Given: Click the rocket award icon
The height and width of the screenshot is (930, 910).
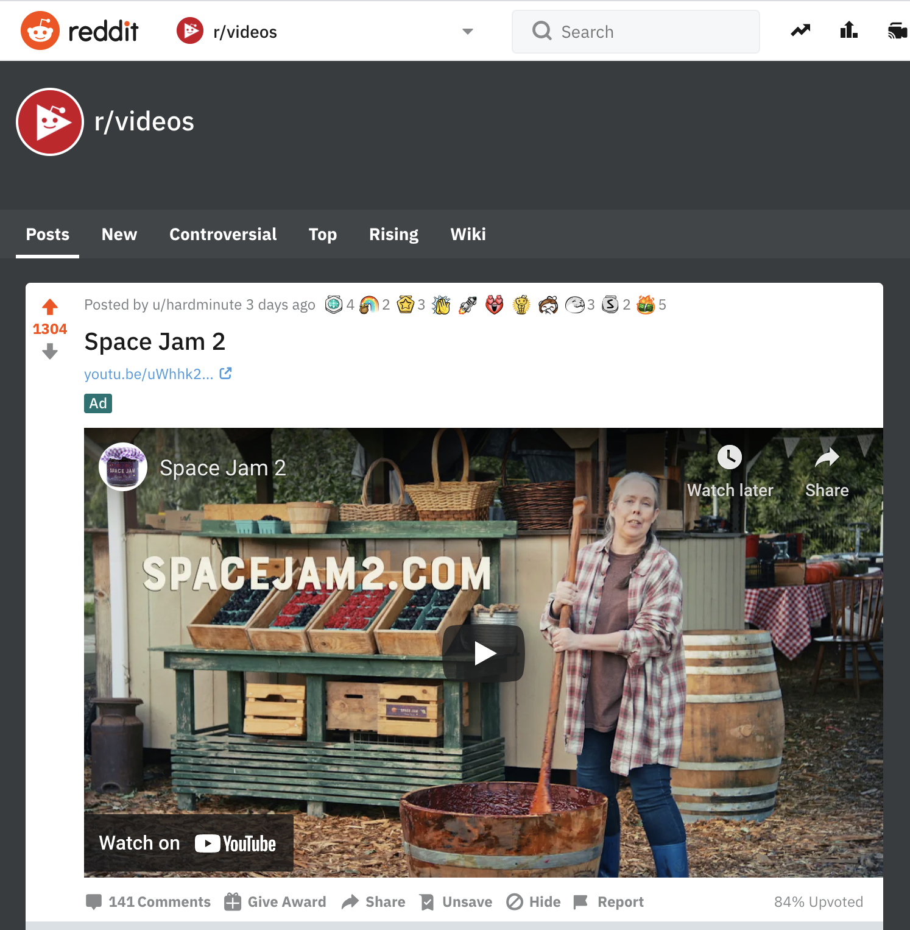Looking at the screenshot, I should [x=468, y=304].
